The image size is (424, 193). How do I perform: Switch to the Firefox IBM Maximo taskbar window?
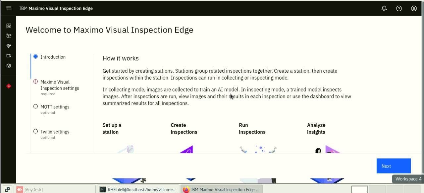pos(222,189)
